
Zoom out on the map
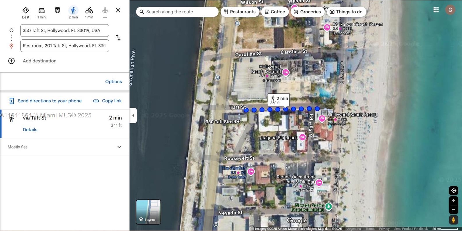coord(454,210)
